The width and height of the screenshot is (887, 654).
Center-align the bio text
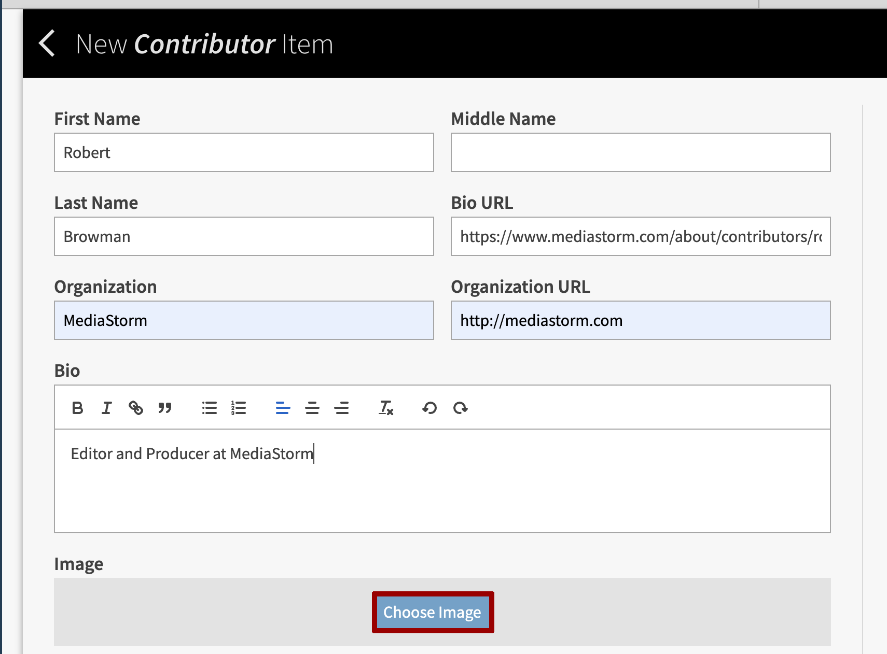point(312,408)
